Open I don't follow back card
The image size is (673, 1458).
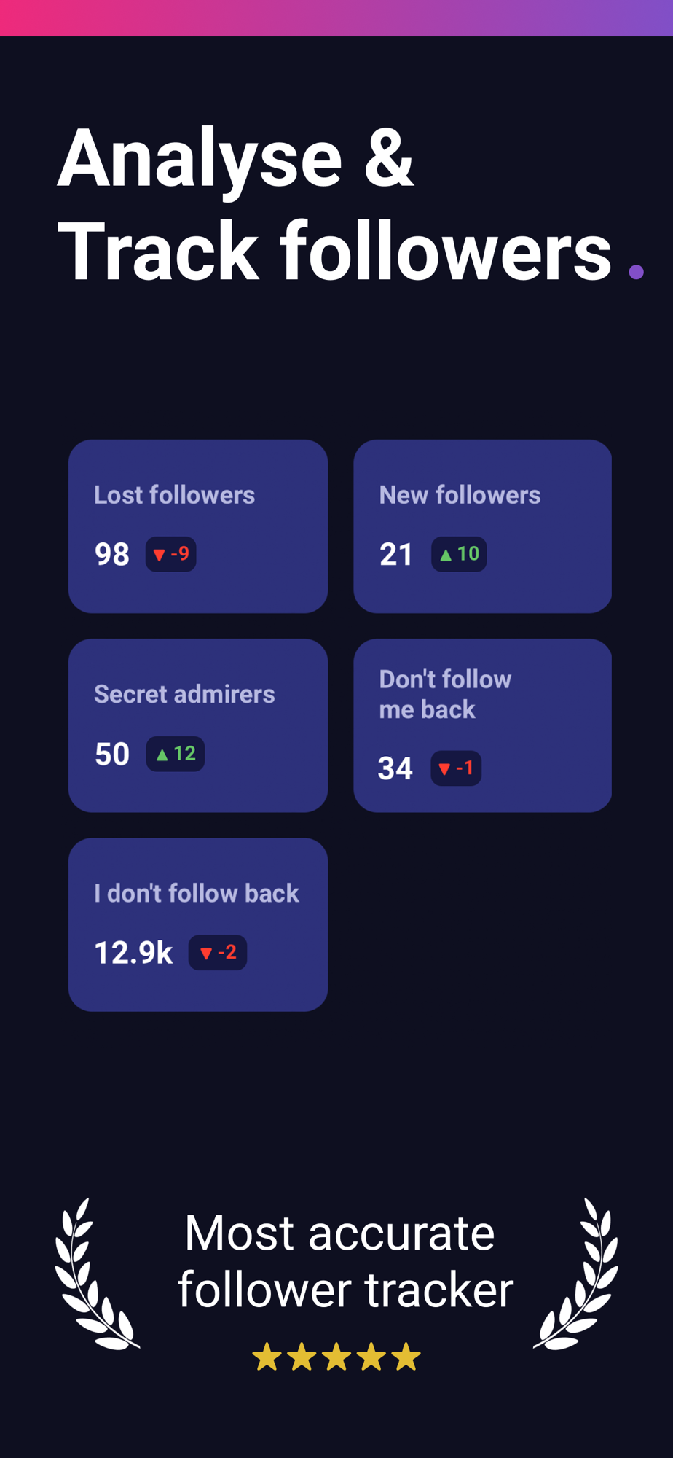pos(198,924)
